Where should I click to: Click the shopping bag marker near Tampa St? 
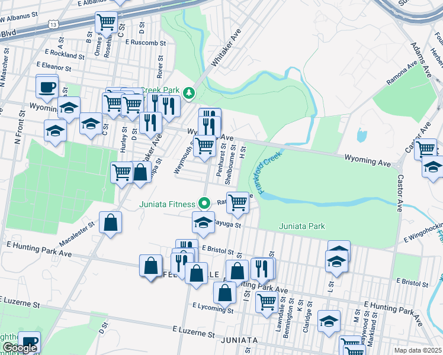[140, 175]
